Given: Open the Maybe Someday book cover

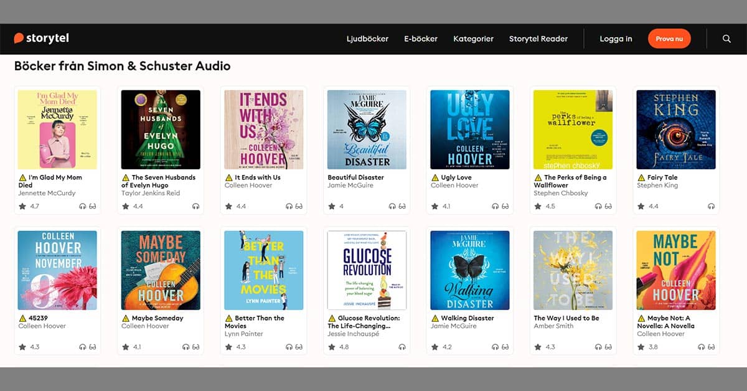Looking at the screenshot, I should (161, 270).
